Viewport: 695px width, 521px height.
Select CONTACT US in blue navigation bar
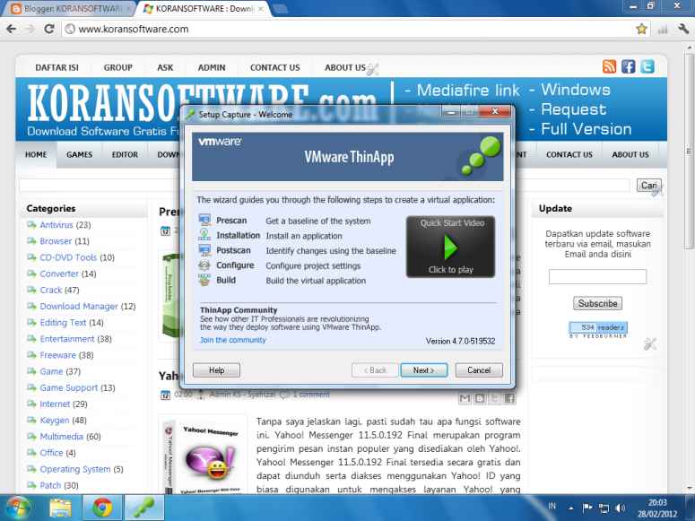click(569, 154)
